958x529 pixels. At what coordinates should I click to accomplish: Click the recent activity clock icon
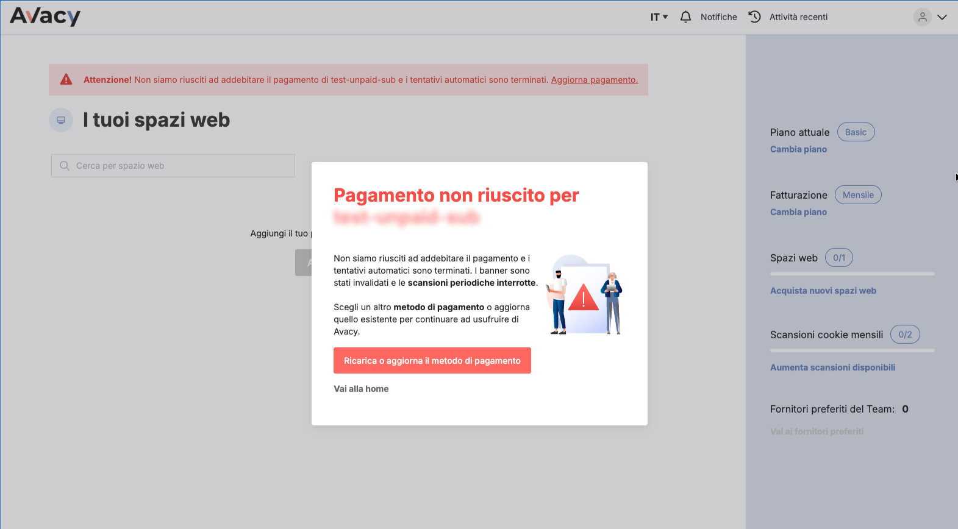tap(754, 17)
